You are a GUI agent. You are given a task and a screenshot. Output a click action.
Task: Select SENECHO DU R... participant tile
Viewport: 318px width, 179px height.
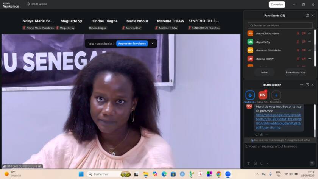(204, 24)
